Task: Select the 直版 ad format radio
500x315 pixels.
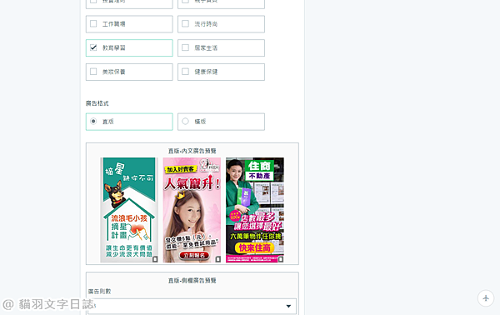Action: (x=93, y=121)
